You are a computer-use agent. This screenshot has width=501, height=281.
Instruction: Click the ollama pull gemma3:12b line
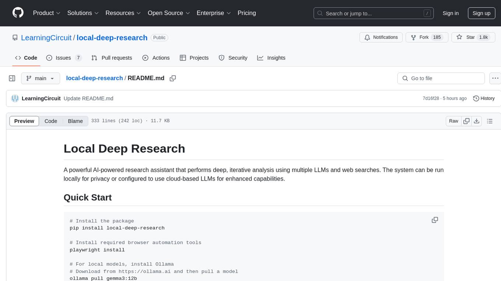[x=103, y=278]
